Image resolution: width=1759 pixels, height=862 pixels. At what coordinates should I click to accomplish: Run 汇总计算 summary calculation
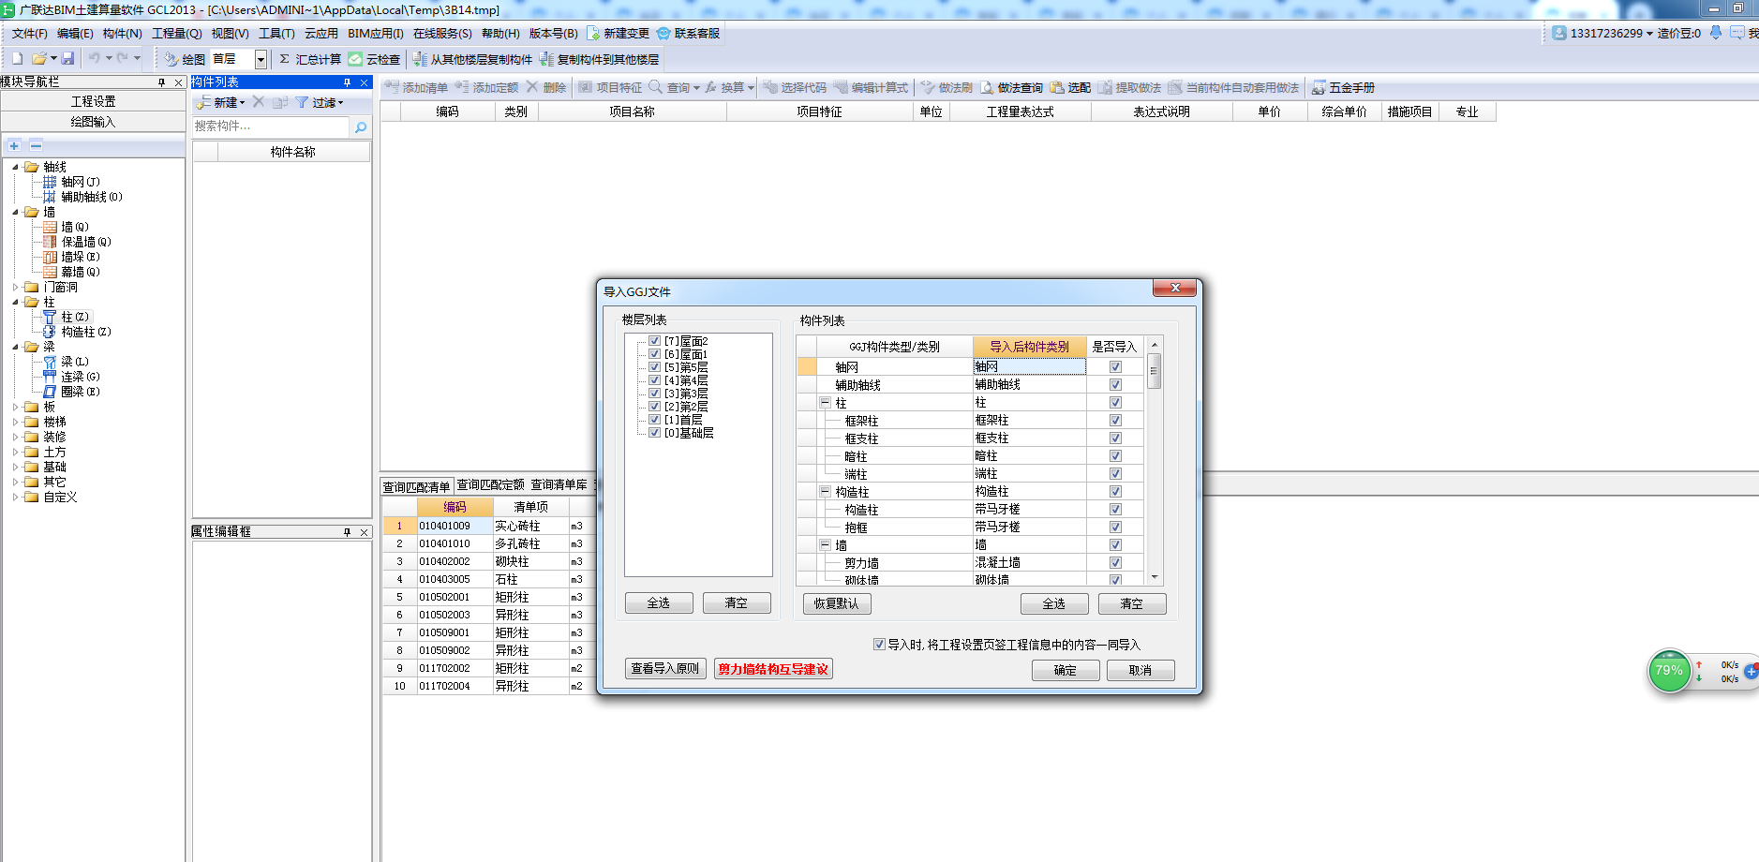tap(311, 59)
